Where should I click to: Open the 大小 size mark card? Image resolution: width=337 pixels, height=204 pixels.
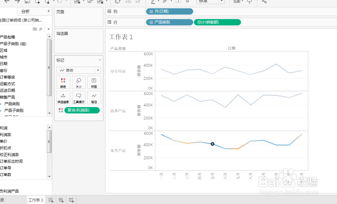coord(79,82)
